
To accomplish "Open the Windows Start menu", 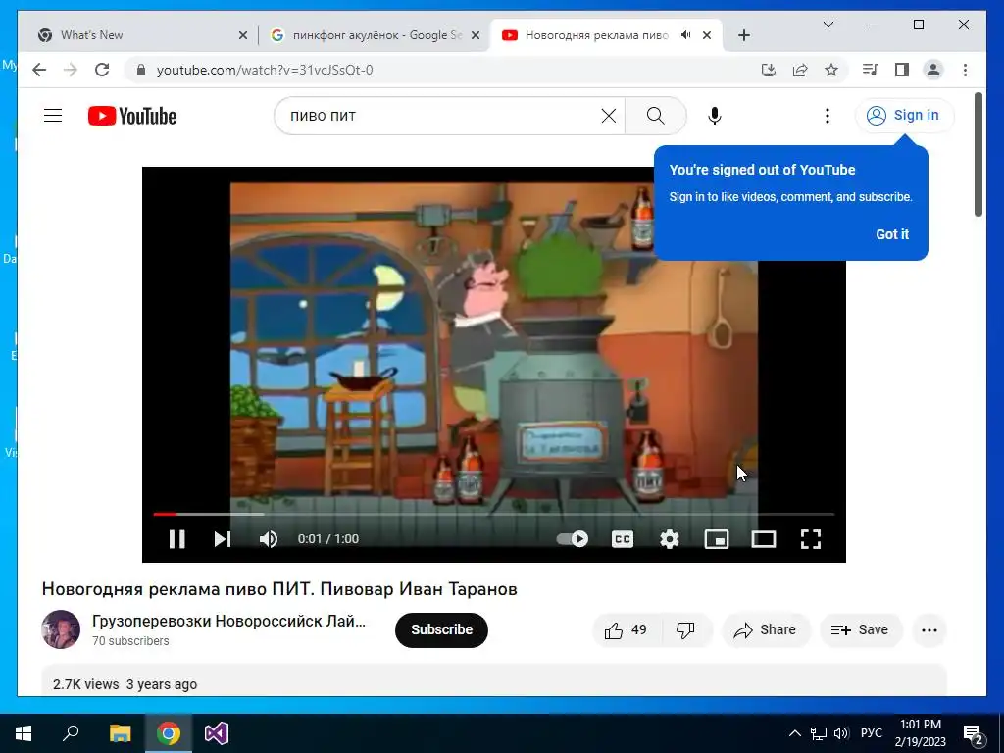I will click(24, 733).
